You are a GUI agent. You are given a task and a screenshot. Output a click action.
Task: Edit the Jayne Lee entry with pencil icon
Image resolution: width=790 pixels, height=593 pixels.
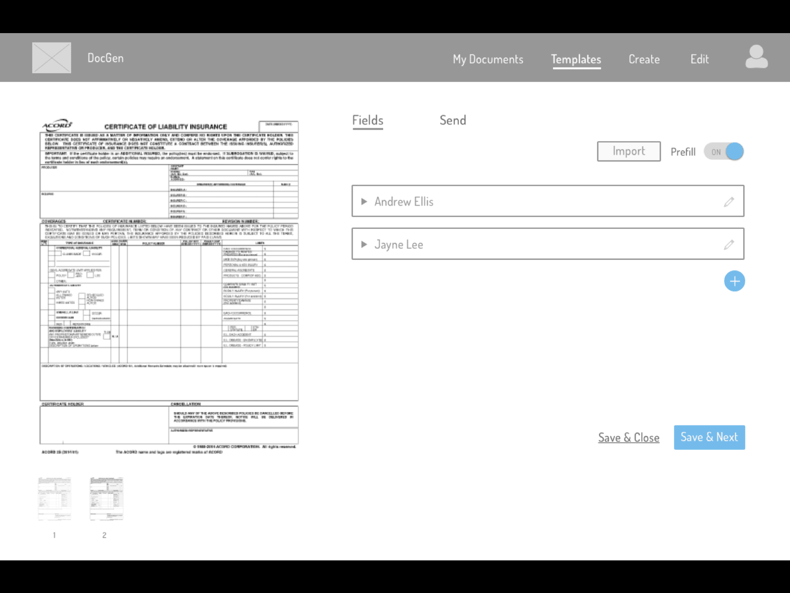[729, 245]
